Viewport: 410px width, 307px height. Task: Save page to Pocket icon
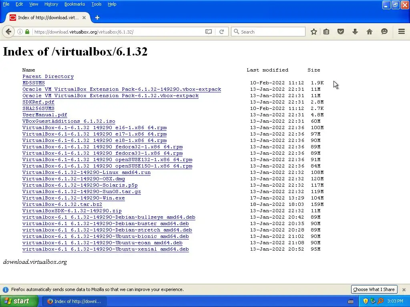[340, 32]
